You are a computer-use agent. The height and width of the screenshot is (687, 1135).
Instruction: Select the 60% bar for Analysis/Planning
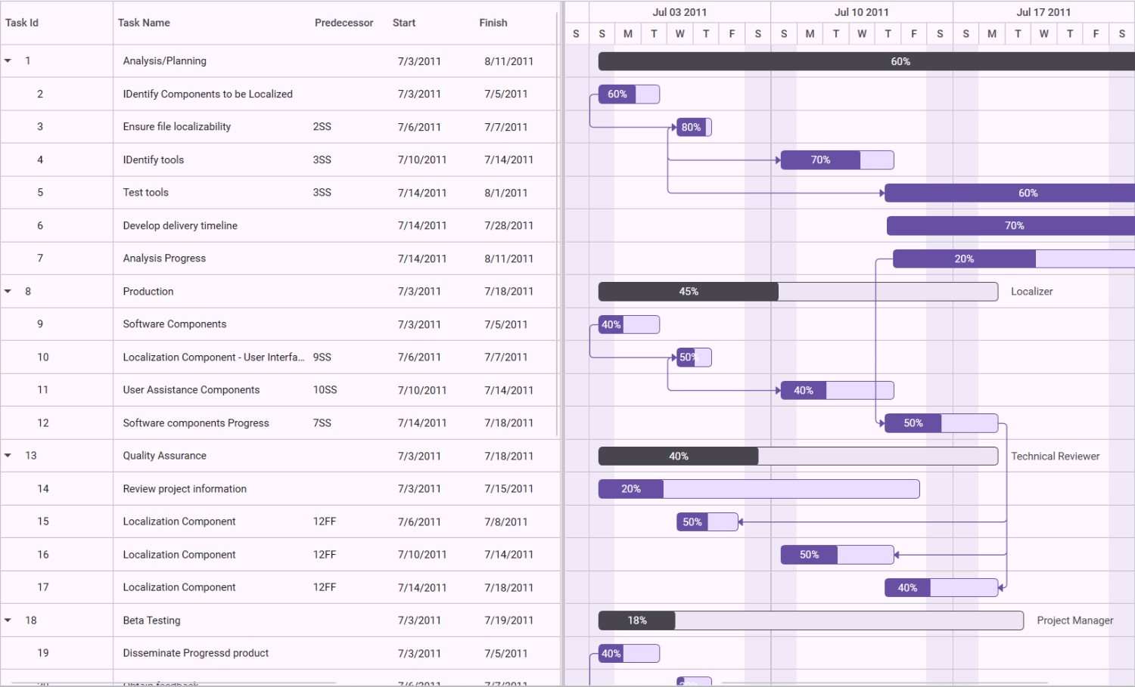point(866,61)
